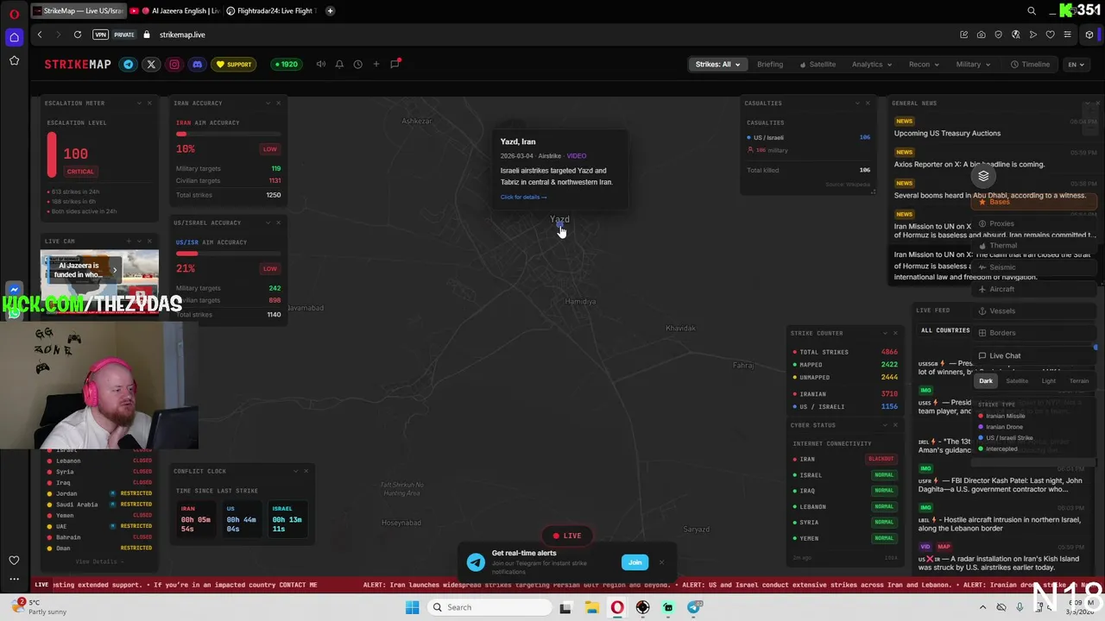Click the map layers icon

[x=983, y=176]
